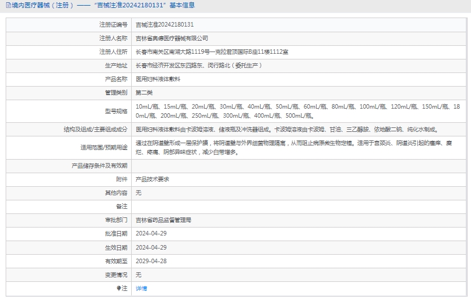Click the empty 产品储存条件及有效期 value cell

click(300, 166)
